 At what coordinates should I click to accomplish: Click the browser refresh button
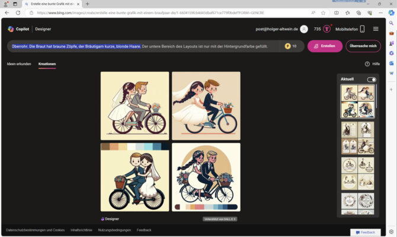(18, 12)
